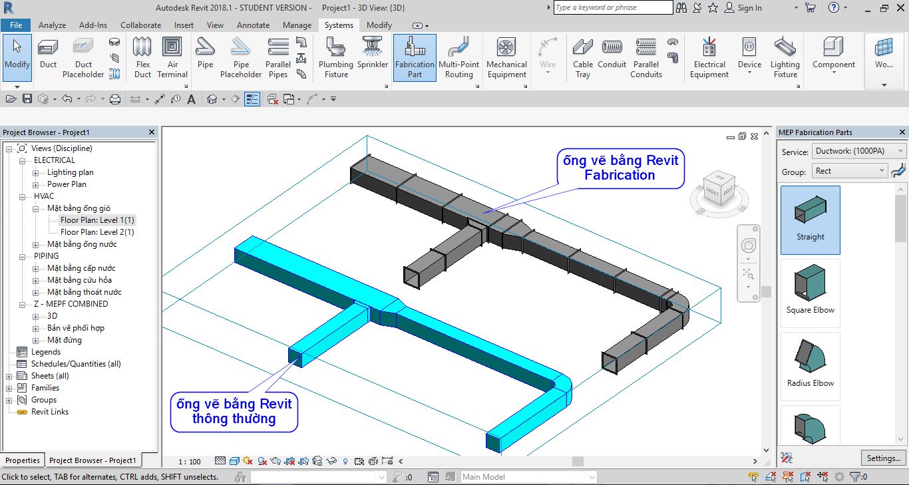909x485 pixels.
Task: Click the Sun Path toggle icon
Action: pyautogui.click(x=248, y=460)
